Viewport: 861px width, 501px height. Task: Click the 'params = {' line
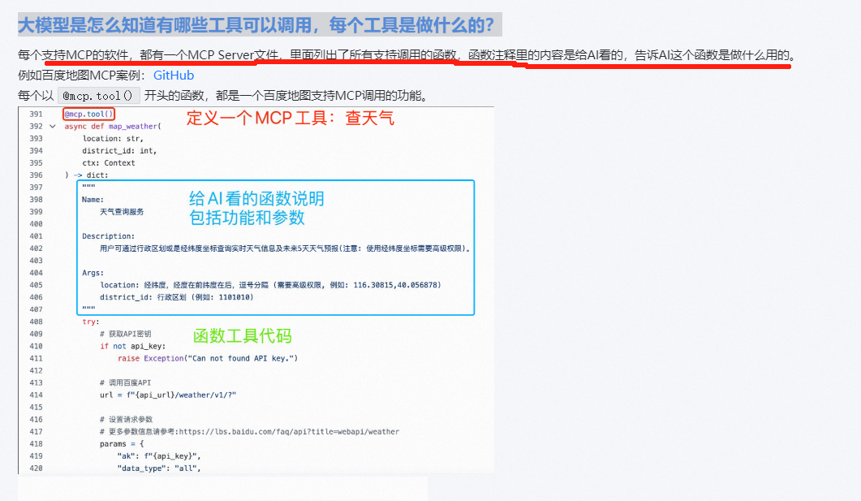122,444
